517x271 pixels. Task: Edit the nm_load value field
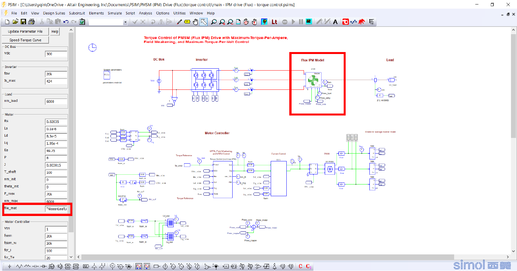(56, 102)
